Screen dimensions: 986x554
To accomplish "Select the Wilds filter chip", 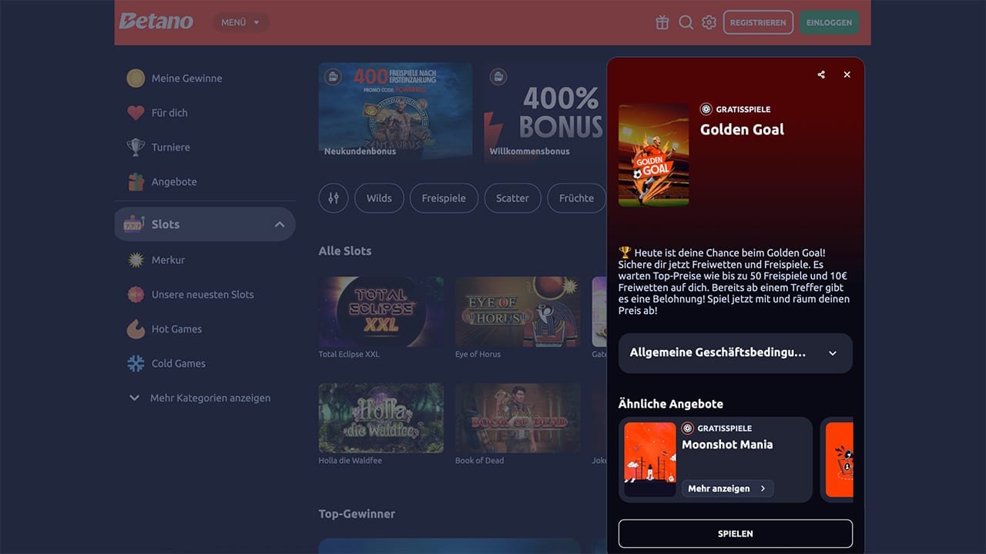I will coord(379,198).
